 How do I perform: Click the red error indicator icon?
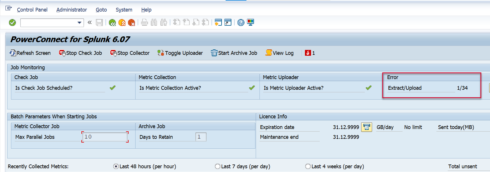(x=308, y=53)
